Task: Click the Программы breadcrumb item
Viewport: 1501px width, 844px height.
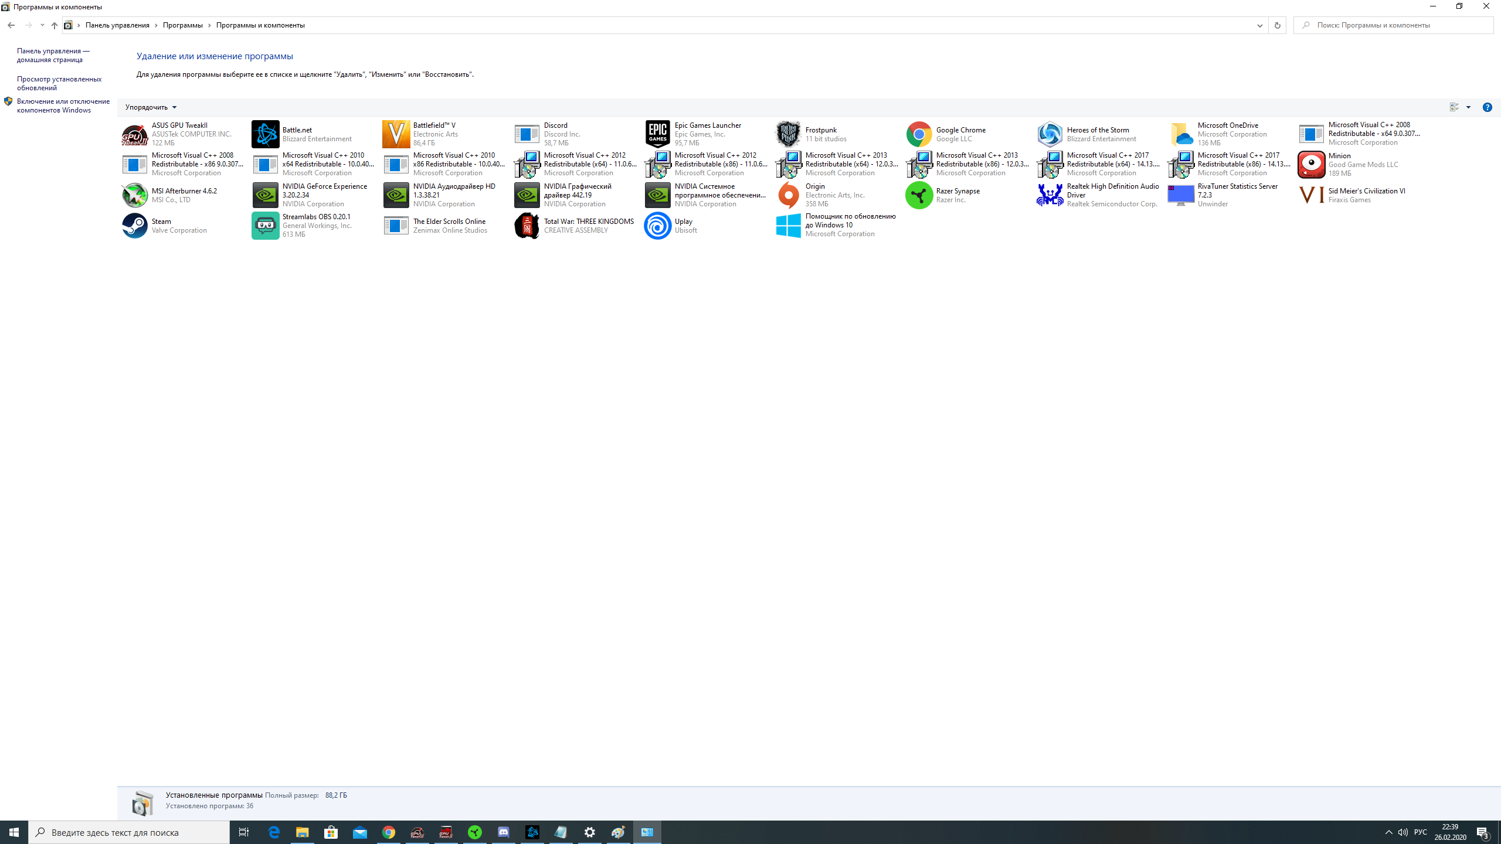Action: coord(182,25)
